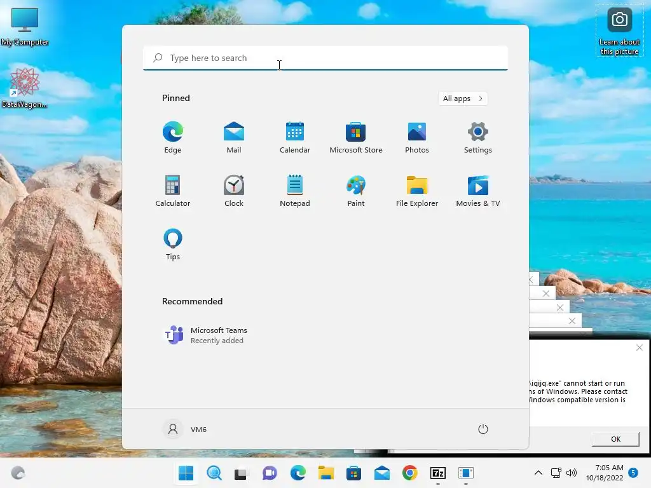Open Microsoft Store from pinned apps
The image size is (651, 488).
356,138
